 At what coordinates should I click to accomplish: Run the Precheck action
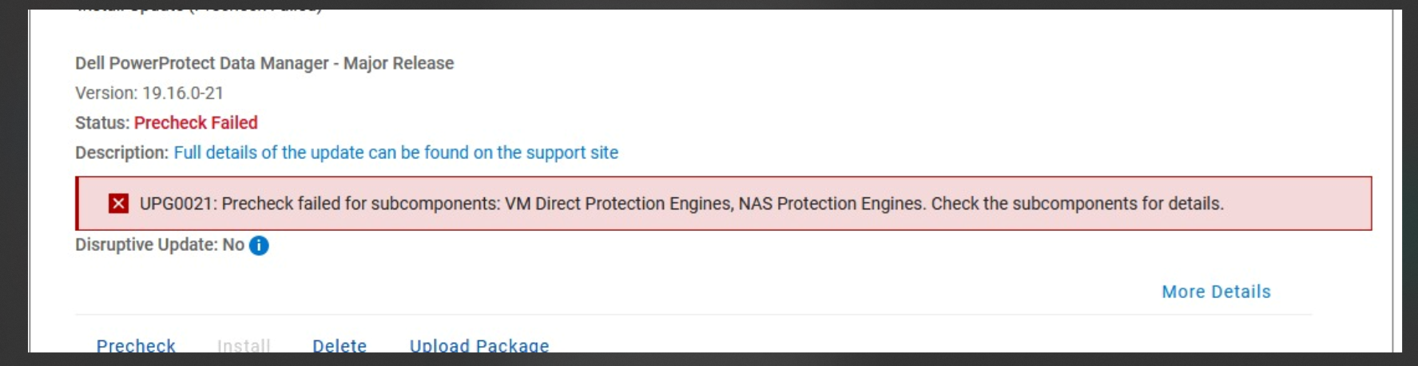pyautogui.click(x=136, y=345)
